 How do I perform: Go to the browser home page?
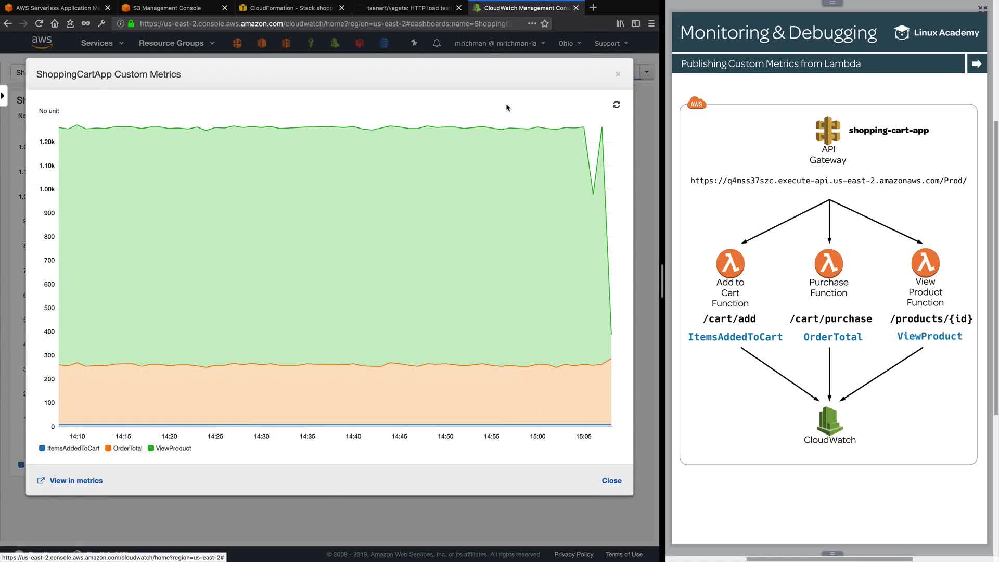pos(55,23)
